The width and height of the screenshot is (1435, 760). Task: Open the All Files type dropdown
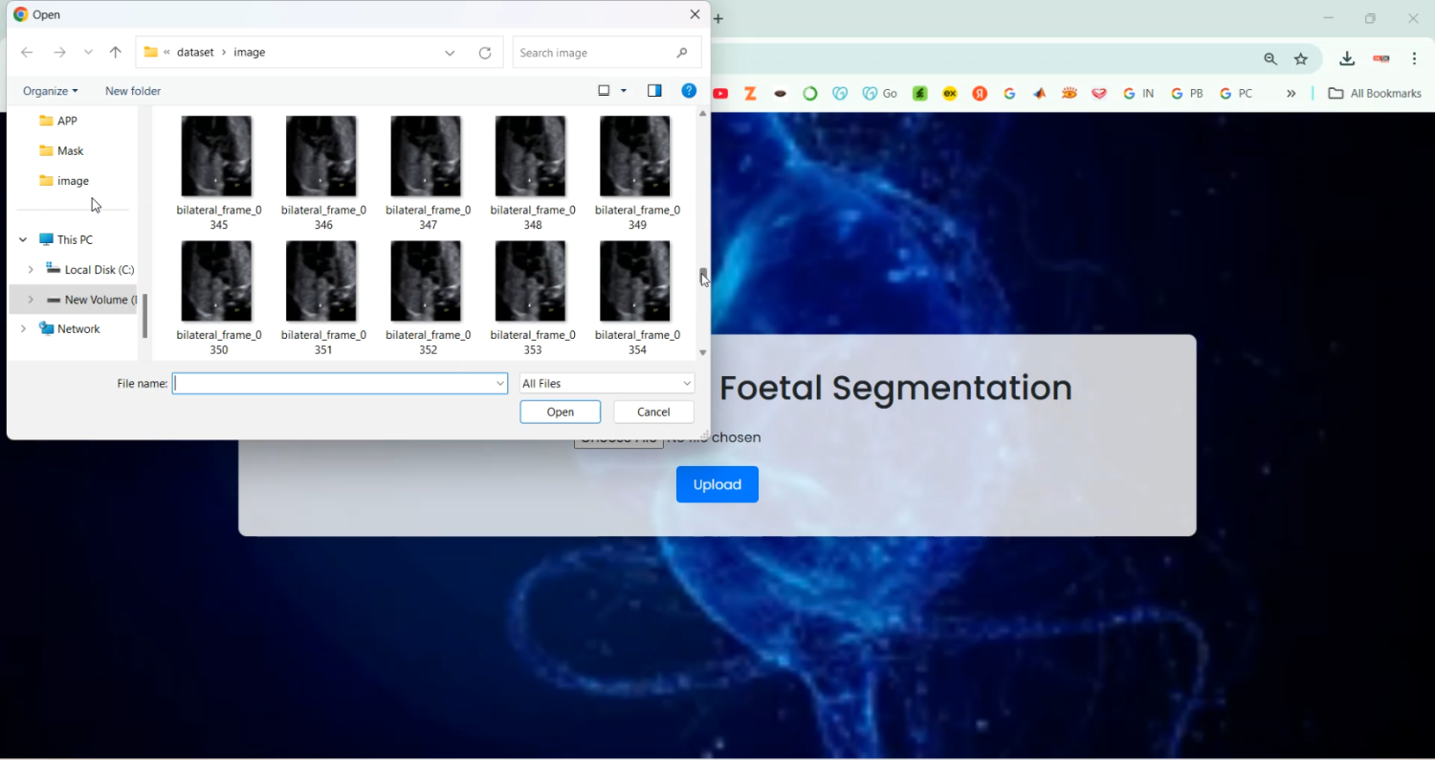tap(607, 384)
